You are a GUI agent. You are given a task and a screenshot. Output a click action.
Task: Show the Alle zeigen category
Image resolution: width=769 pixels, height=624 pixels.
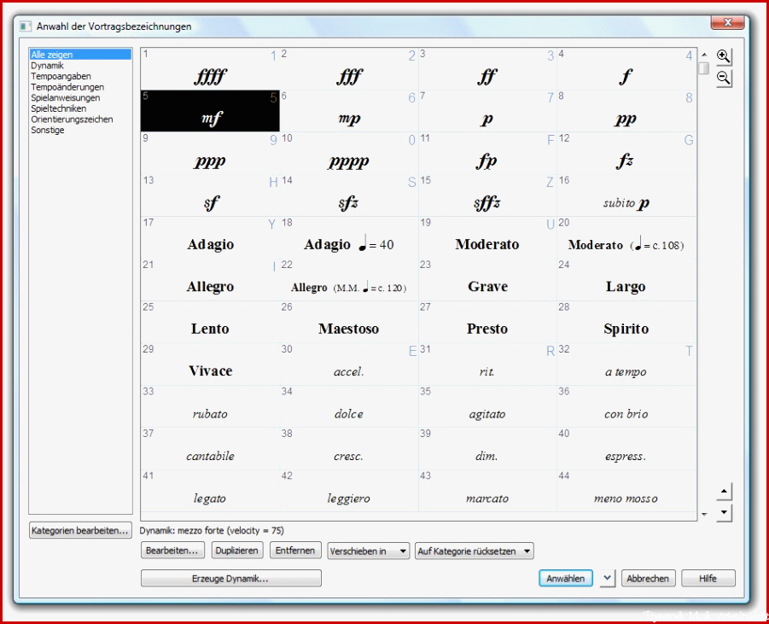(x=80, y=55)
